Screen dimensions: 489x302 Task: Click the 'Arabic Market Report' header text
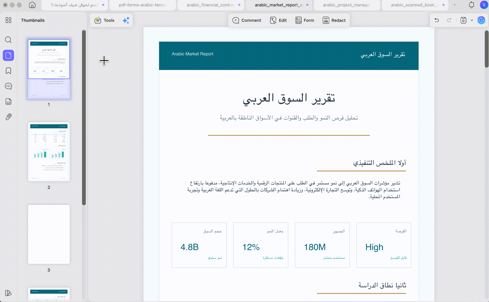point(192,54)
